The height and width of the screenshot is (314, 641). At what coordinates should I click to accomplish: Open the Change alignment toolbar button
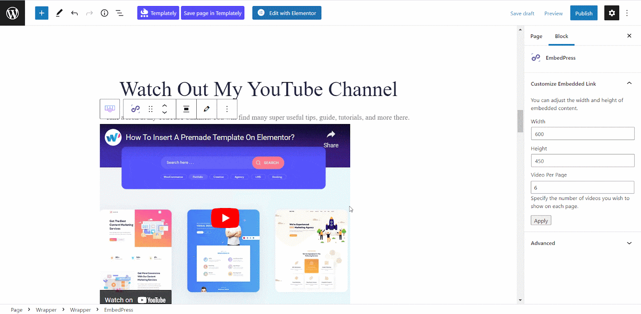(x=186, y=109)
